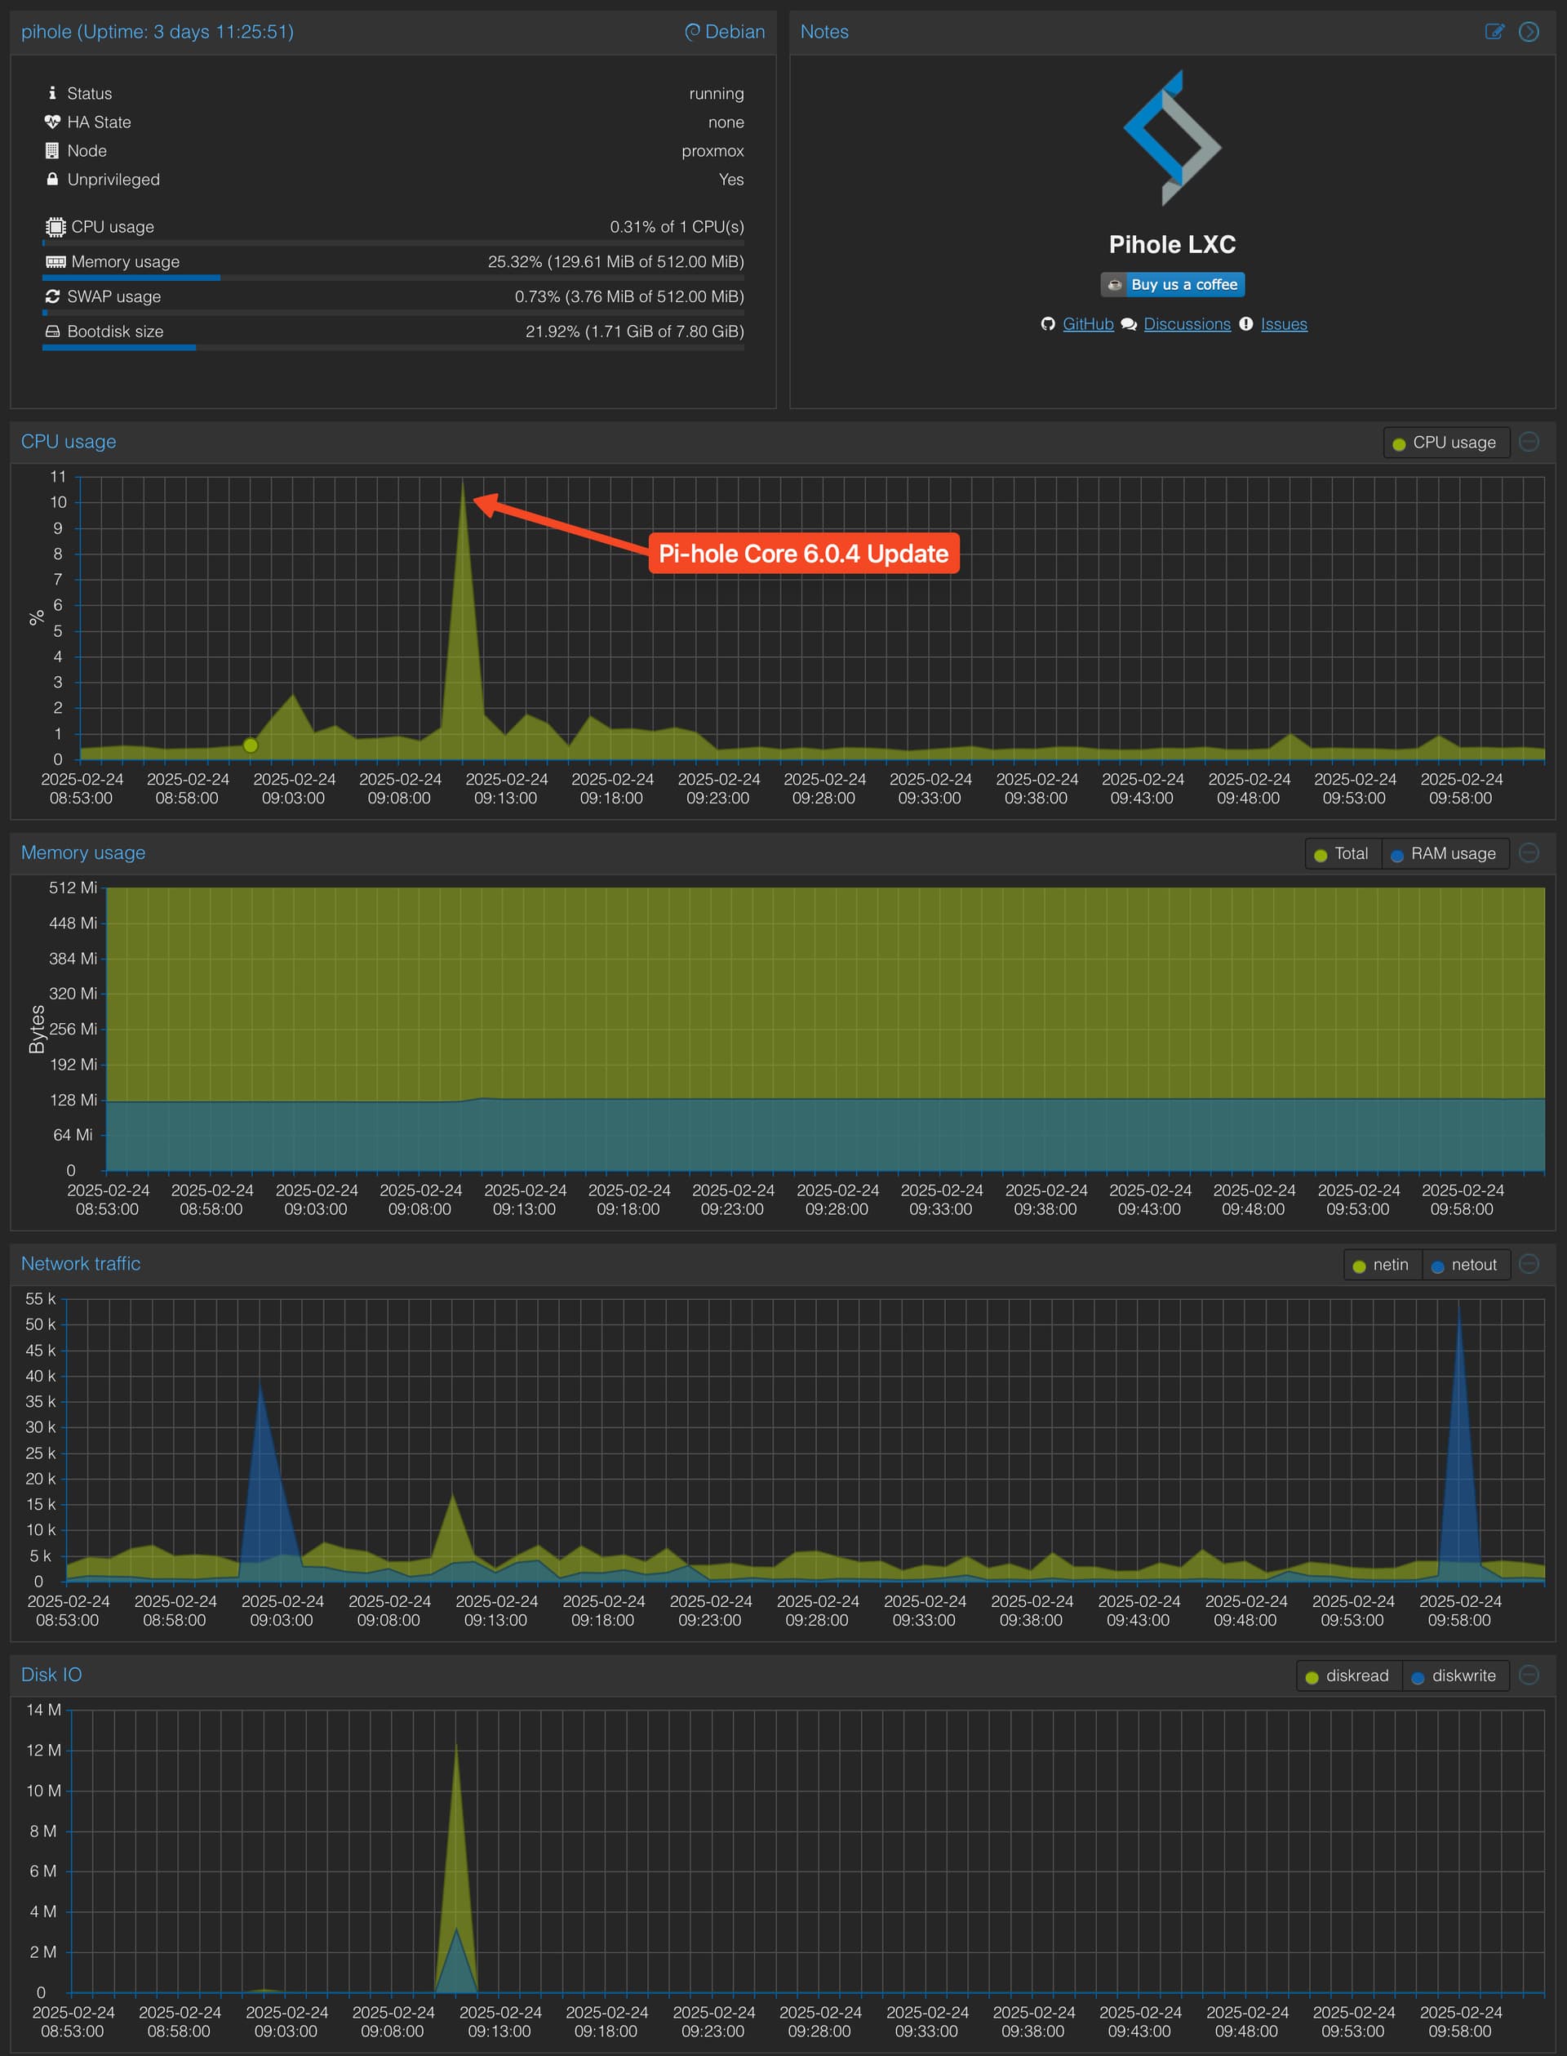
Task: Open the Discussions link
Action: click(x=1187, y=324)
